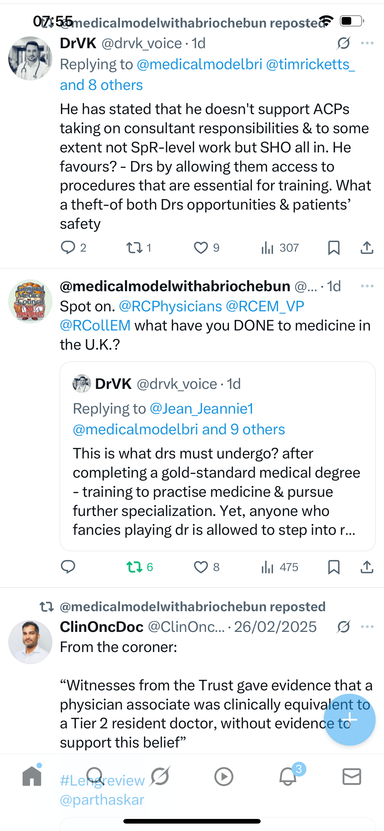Open the @timricketts_ profile link

pos(310,65)
